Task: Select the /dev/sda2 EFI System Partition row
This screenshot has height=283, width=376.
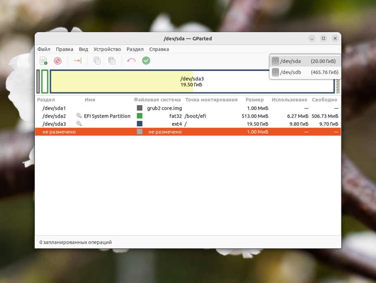Action: (188, 116)
